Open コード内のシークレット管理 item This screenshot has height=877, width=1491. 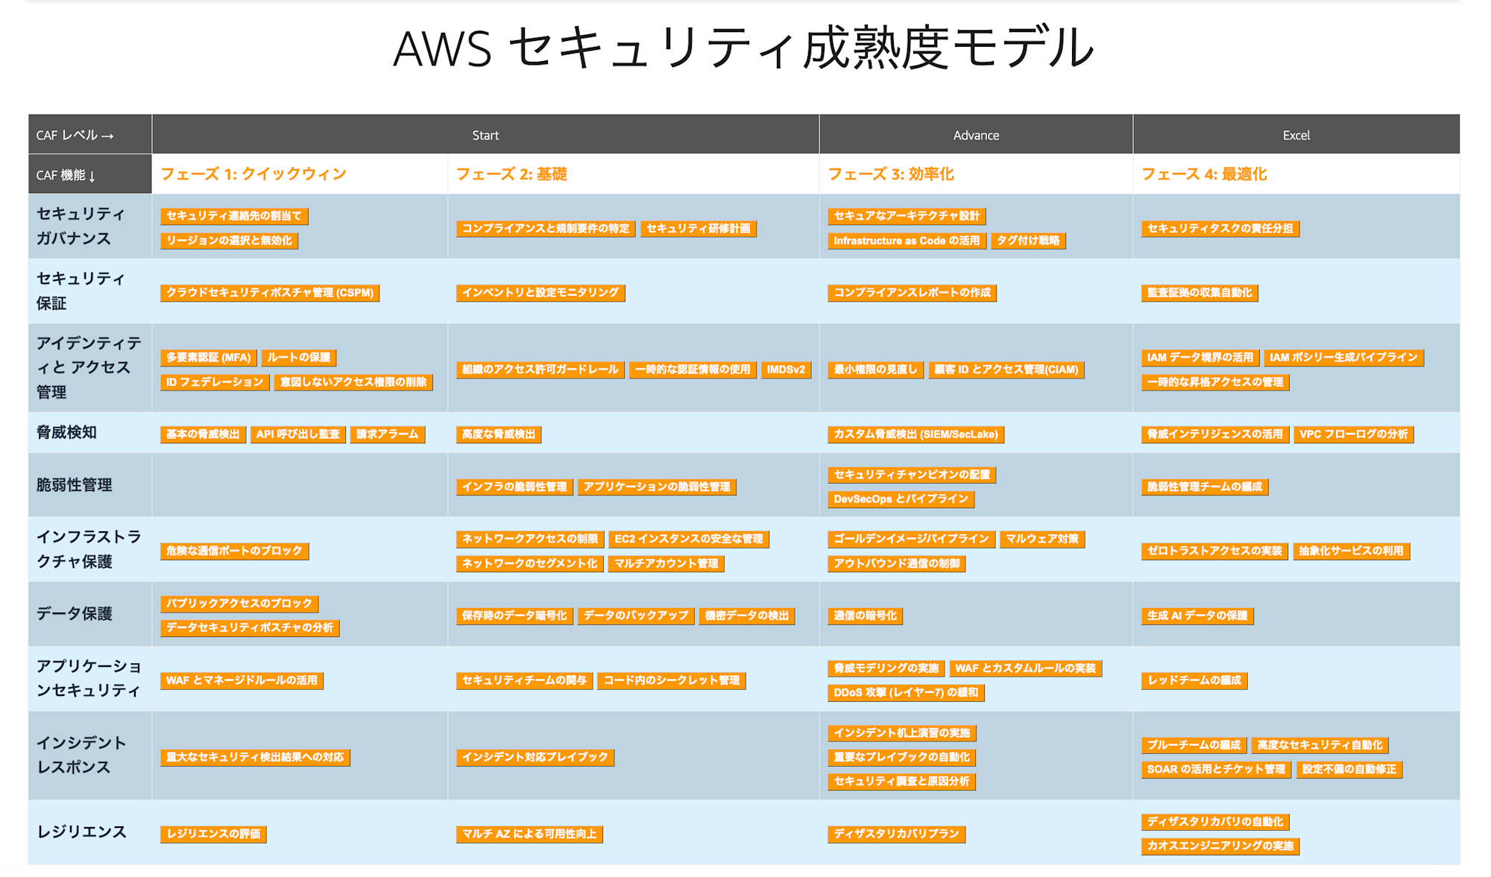pyautogui.click(x=672, y=681)
